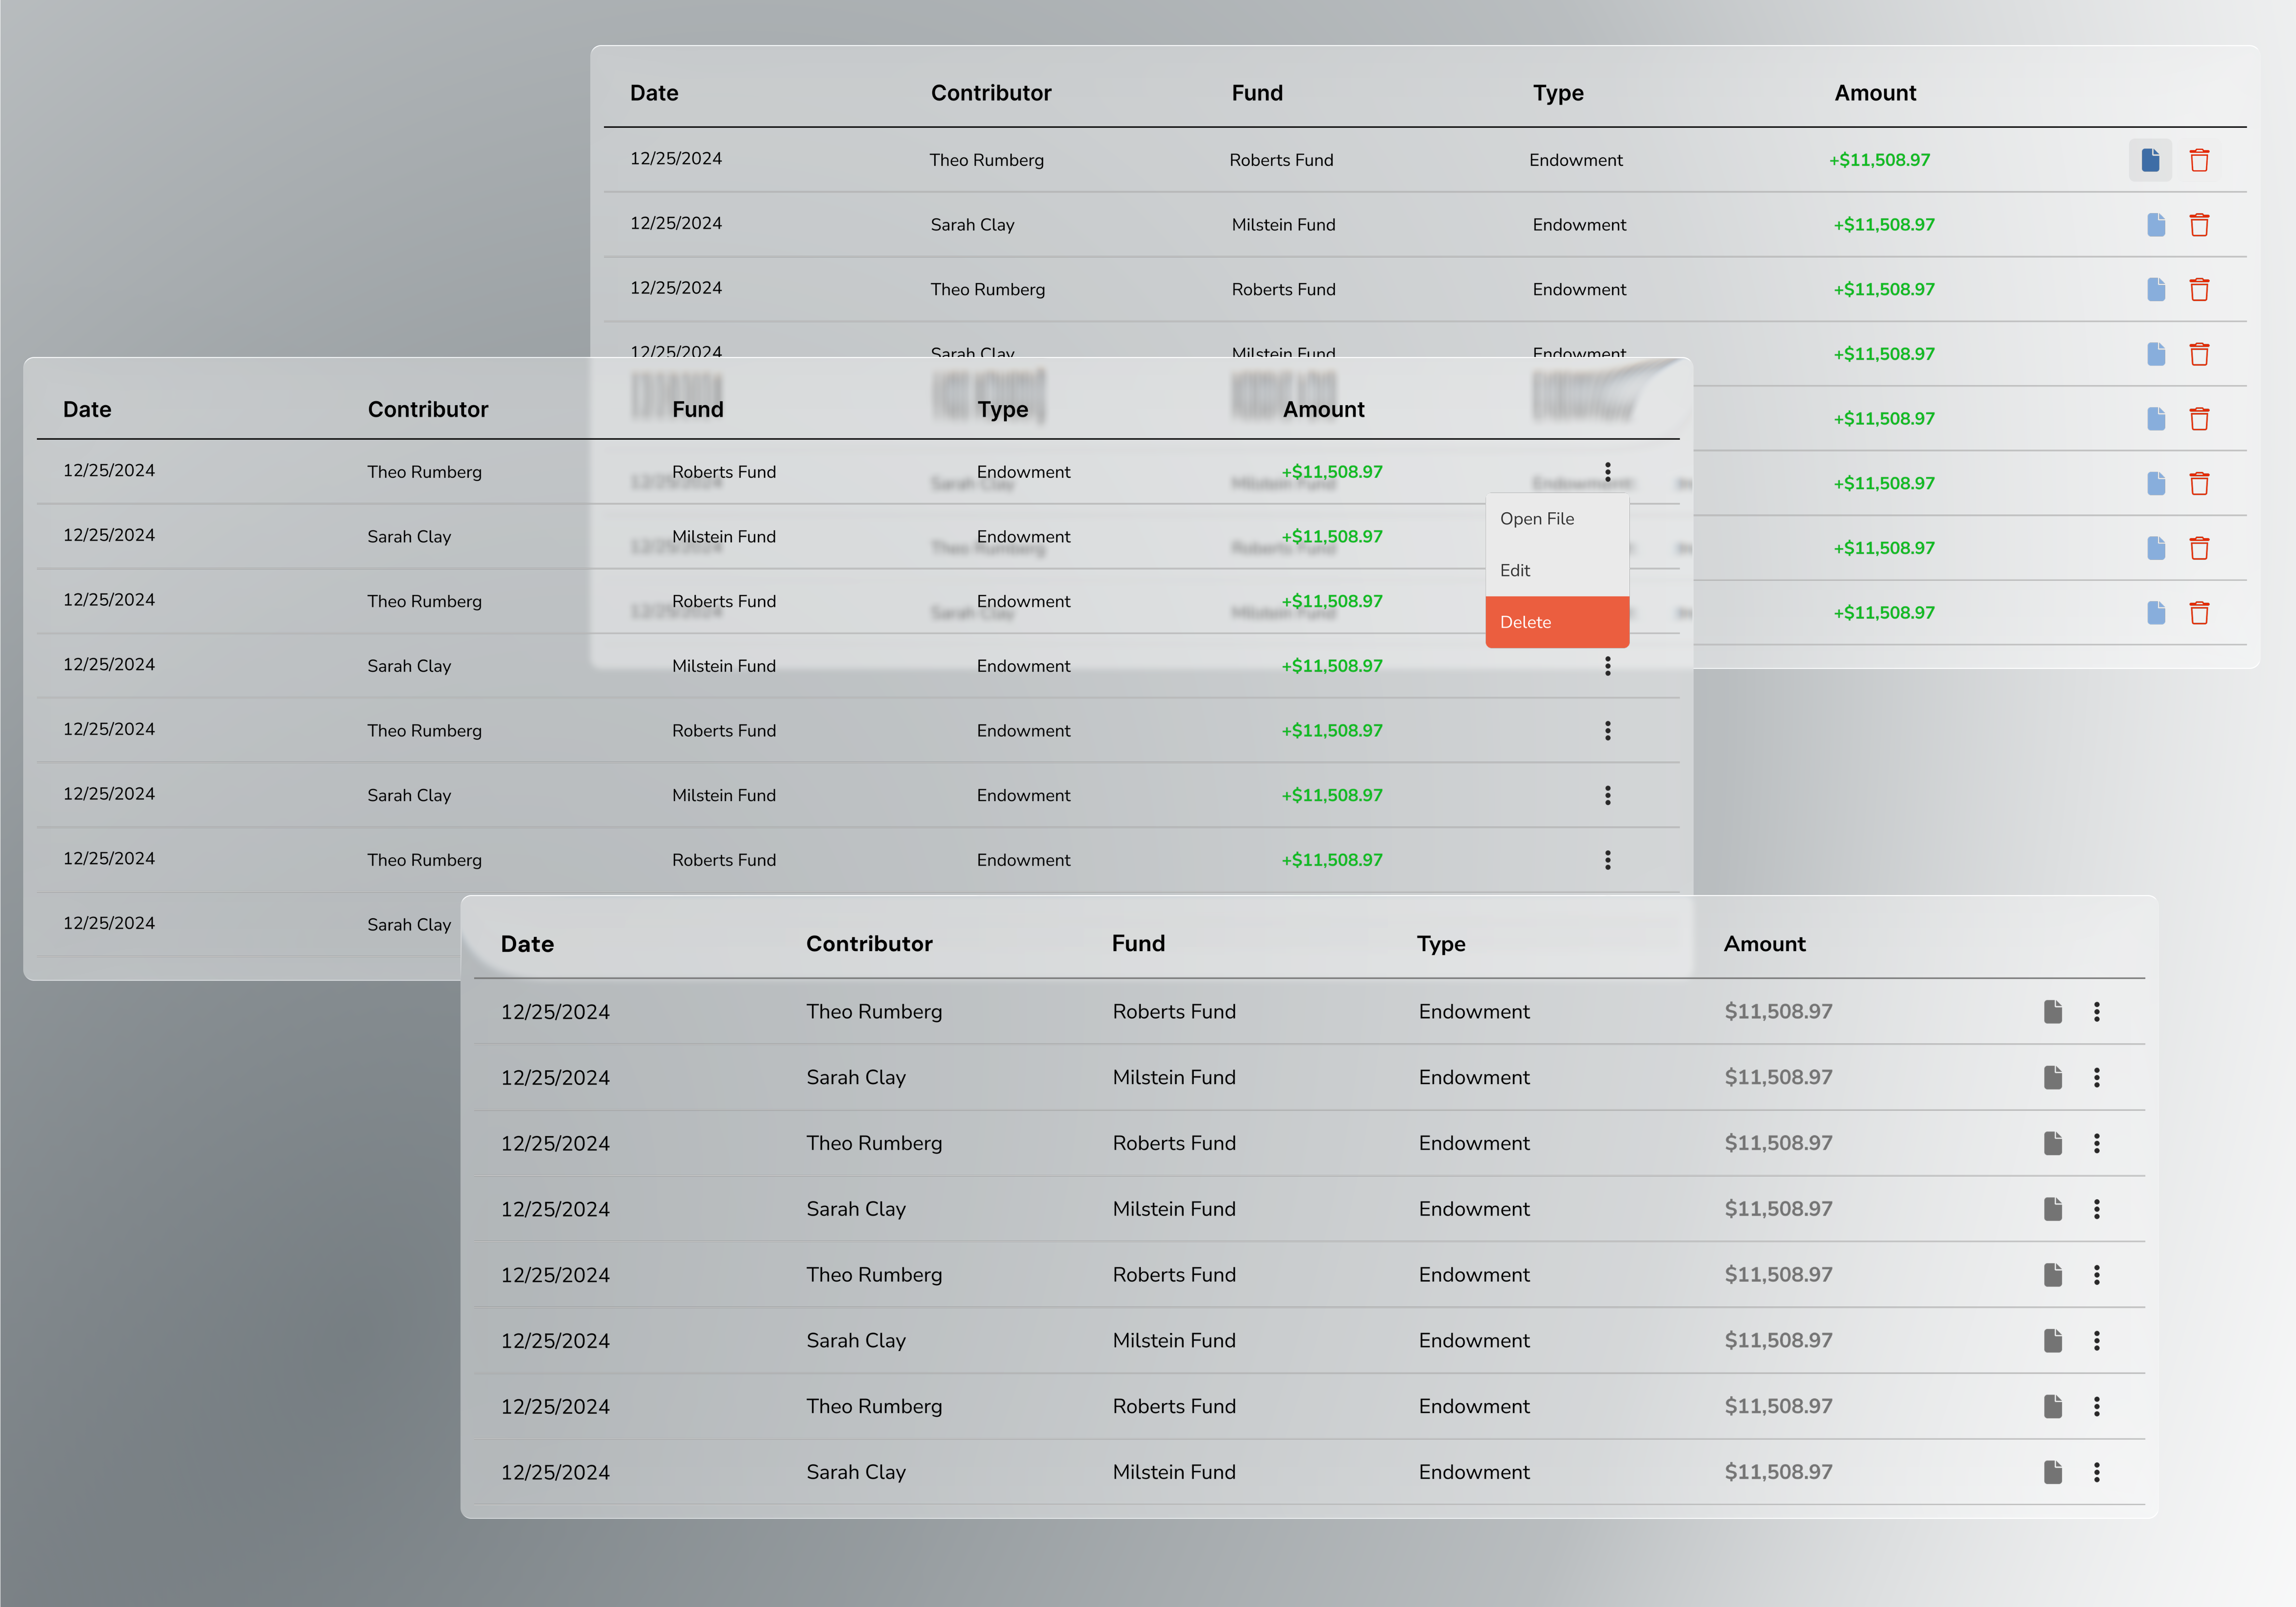Click the Date column header in the middle table
Screen dimensions: 2296x1607
(87, 409)
